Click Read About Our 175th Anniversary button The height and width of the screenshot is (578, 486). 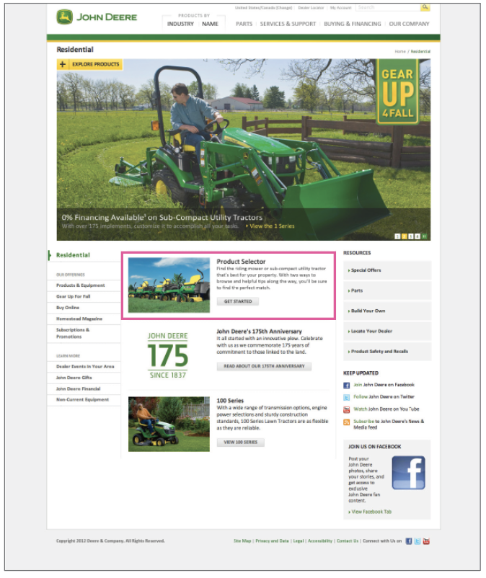point(264,366)
